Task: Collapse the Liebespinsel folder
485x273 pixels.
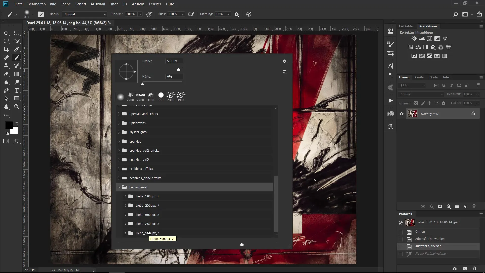Action: pyautogui.click(x=119, y=187)
